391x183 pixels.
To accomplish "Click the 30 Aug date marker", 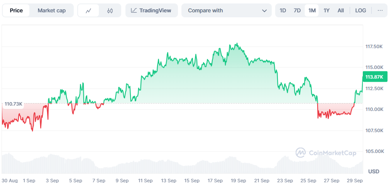I will [10, 180].
